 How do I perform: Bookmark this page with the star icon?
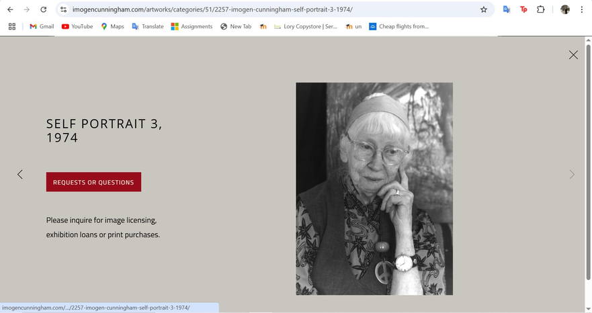coord(483,9)
